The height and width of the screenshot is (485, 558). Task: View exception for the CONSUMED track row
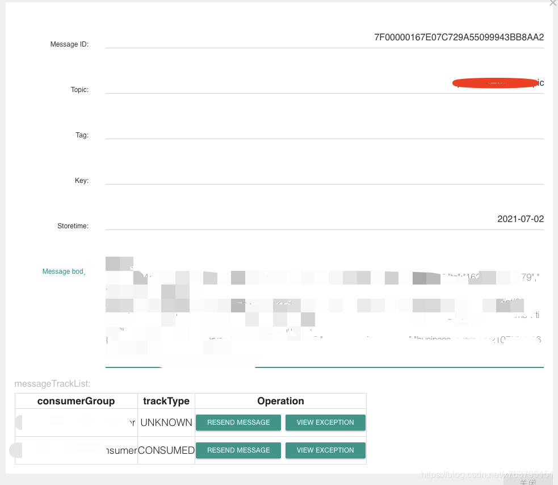(x=325, y=450)
